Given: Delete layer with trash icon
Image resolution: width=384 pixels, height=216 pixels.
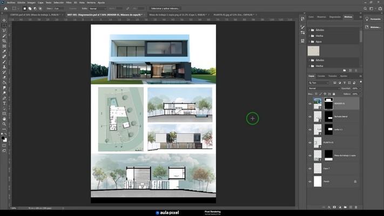Looking at the screenshot, I should click(356, 207).
